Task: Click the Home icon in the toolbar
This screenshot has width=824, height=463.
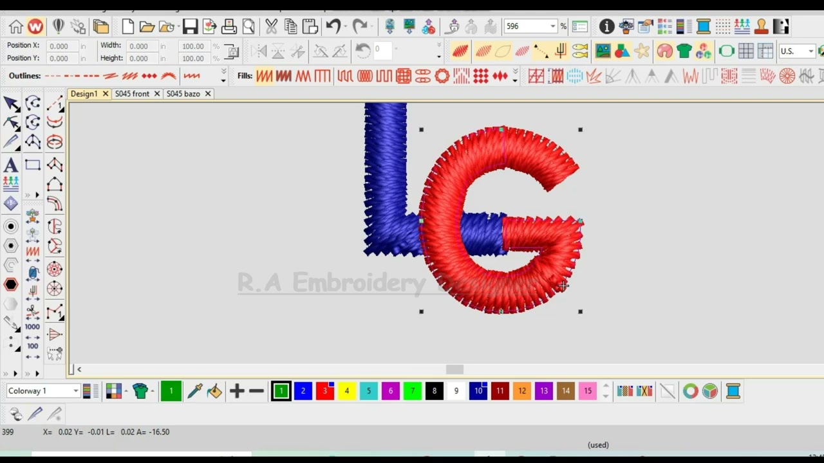Action: click(x=16, y=26)
